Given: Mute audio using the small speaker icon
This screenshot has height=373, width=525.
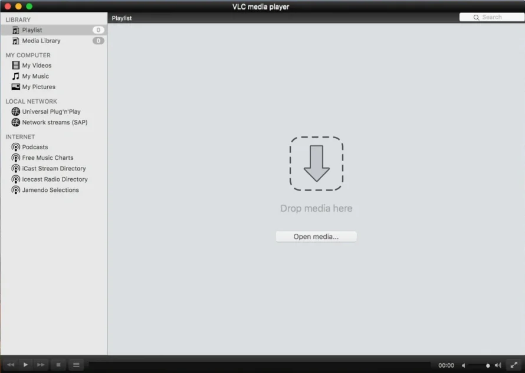Looking at the screenshot, I should (x=464, y=365).
